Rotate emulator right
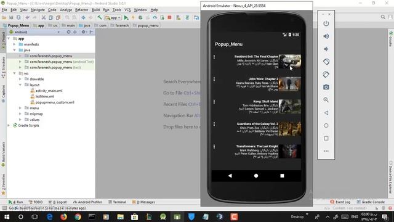The width and height of the screenshot is (394, 222). click(326, 75)
